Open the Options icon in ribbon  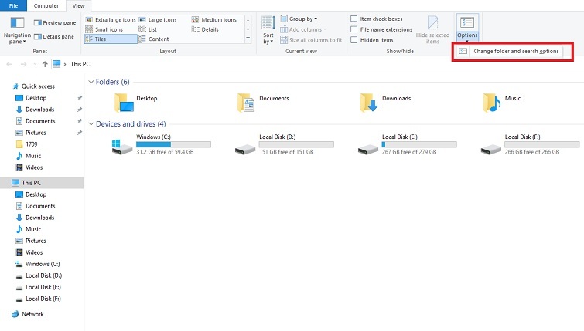tap(466, 24)
